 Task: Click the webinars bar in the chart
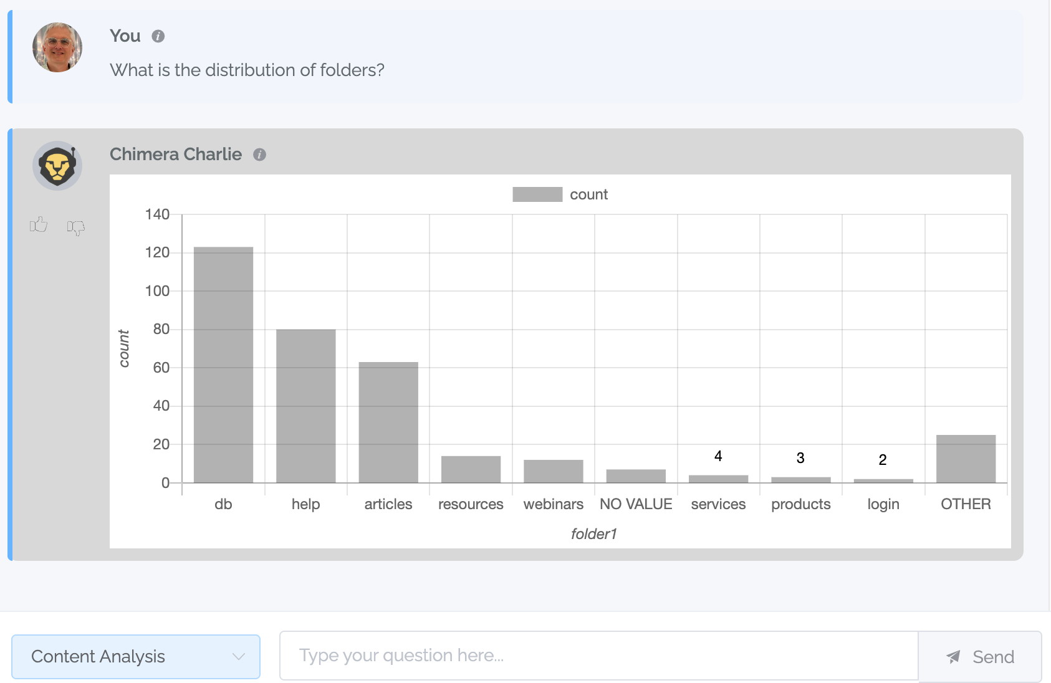pyautogui.click(x=554, y=472)
